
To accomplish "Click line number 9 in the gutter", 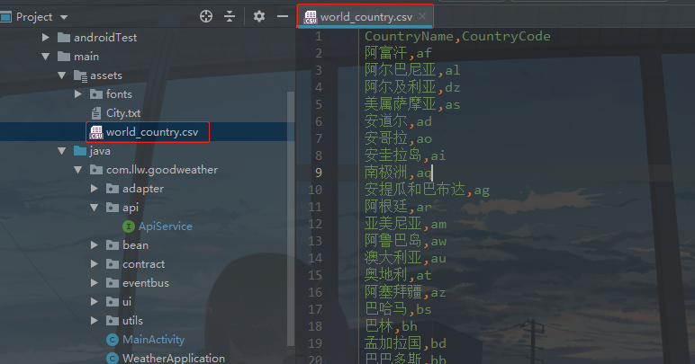I will tap(319, 173).
